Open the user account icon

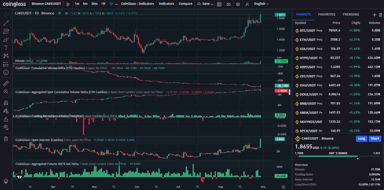coord(247,4)
